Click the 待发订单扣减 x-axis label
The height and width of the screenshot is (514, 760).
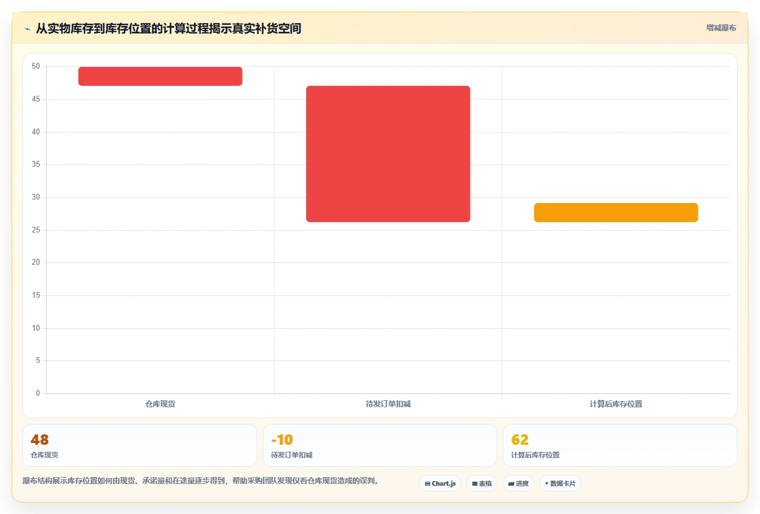pos(388,404)
